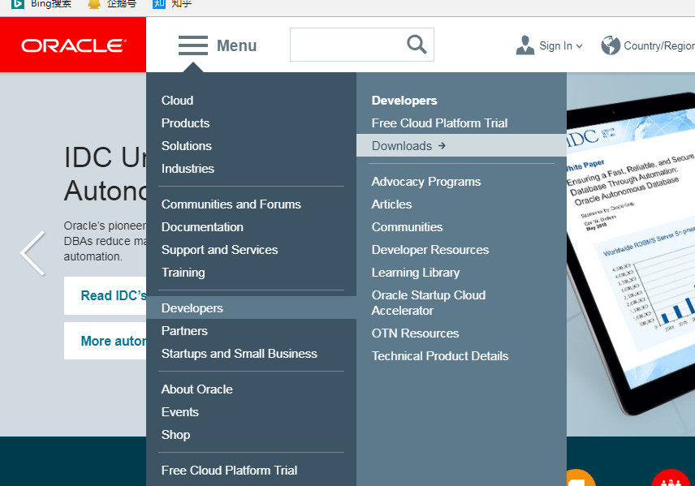The height and width of the screenshot is (486, 695).
Task: Click the arrow beside Downloads
Action: click(x=442, y=145)
